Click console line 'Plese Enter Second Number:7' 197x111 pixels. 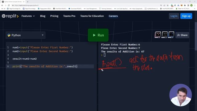click(x=120, y=48)
